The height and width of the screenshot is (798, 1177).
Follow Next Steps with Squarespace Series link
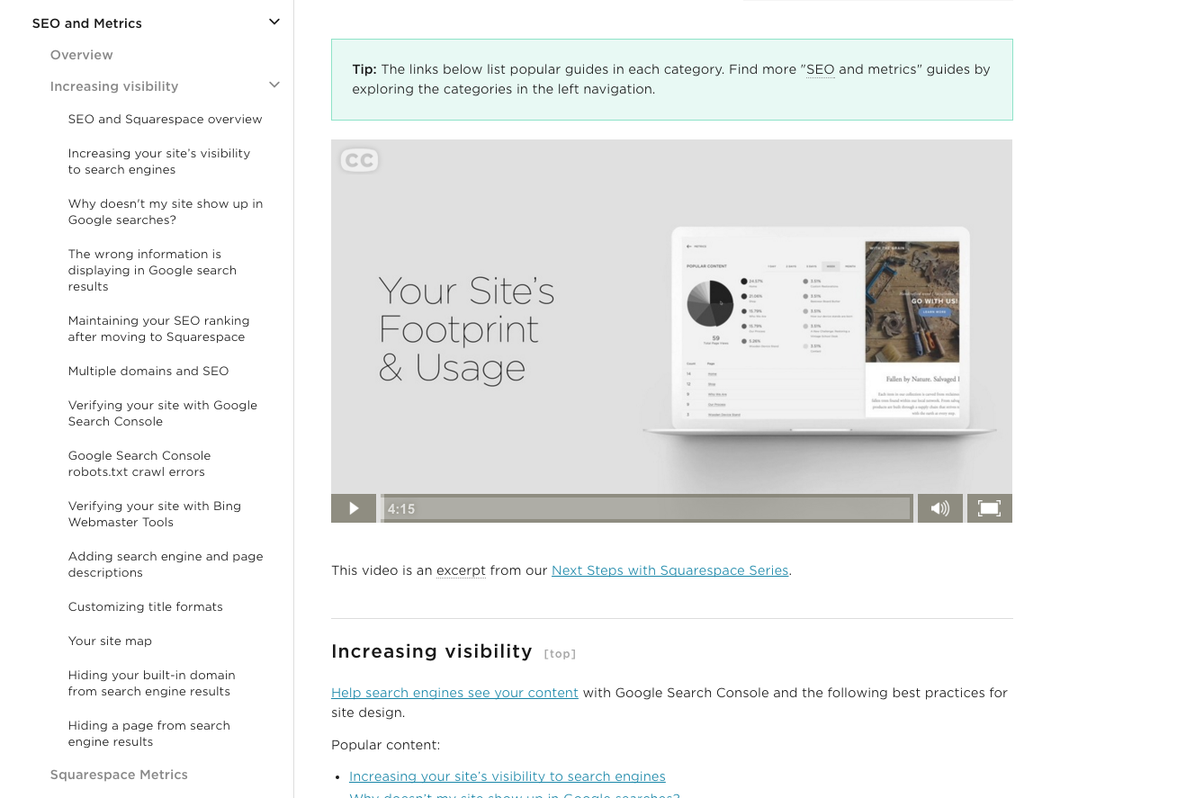(x=670, y=570)
